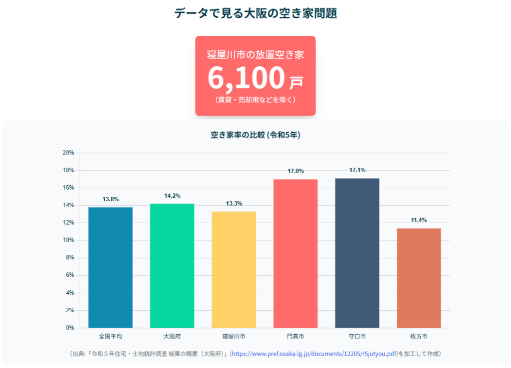Screen dimensions: 511x368
Task: Click the red 門真市 bar
Action: point(295,253)
